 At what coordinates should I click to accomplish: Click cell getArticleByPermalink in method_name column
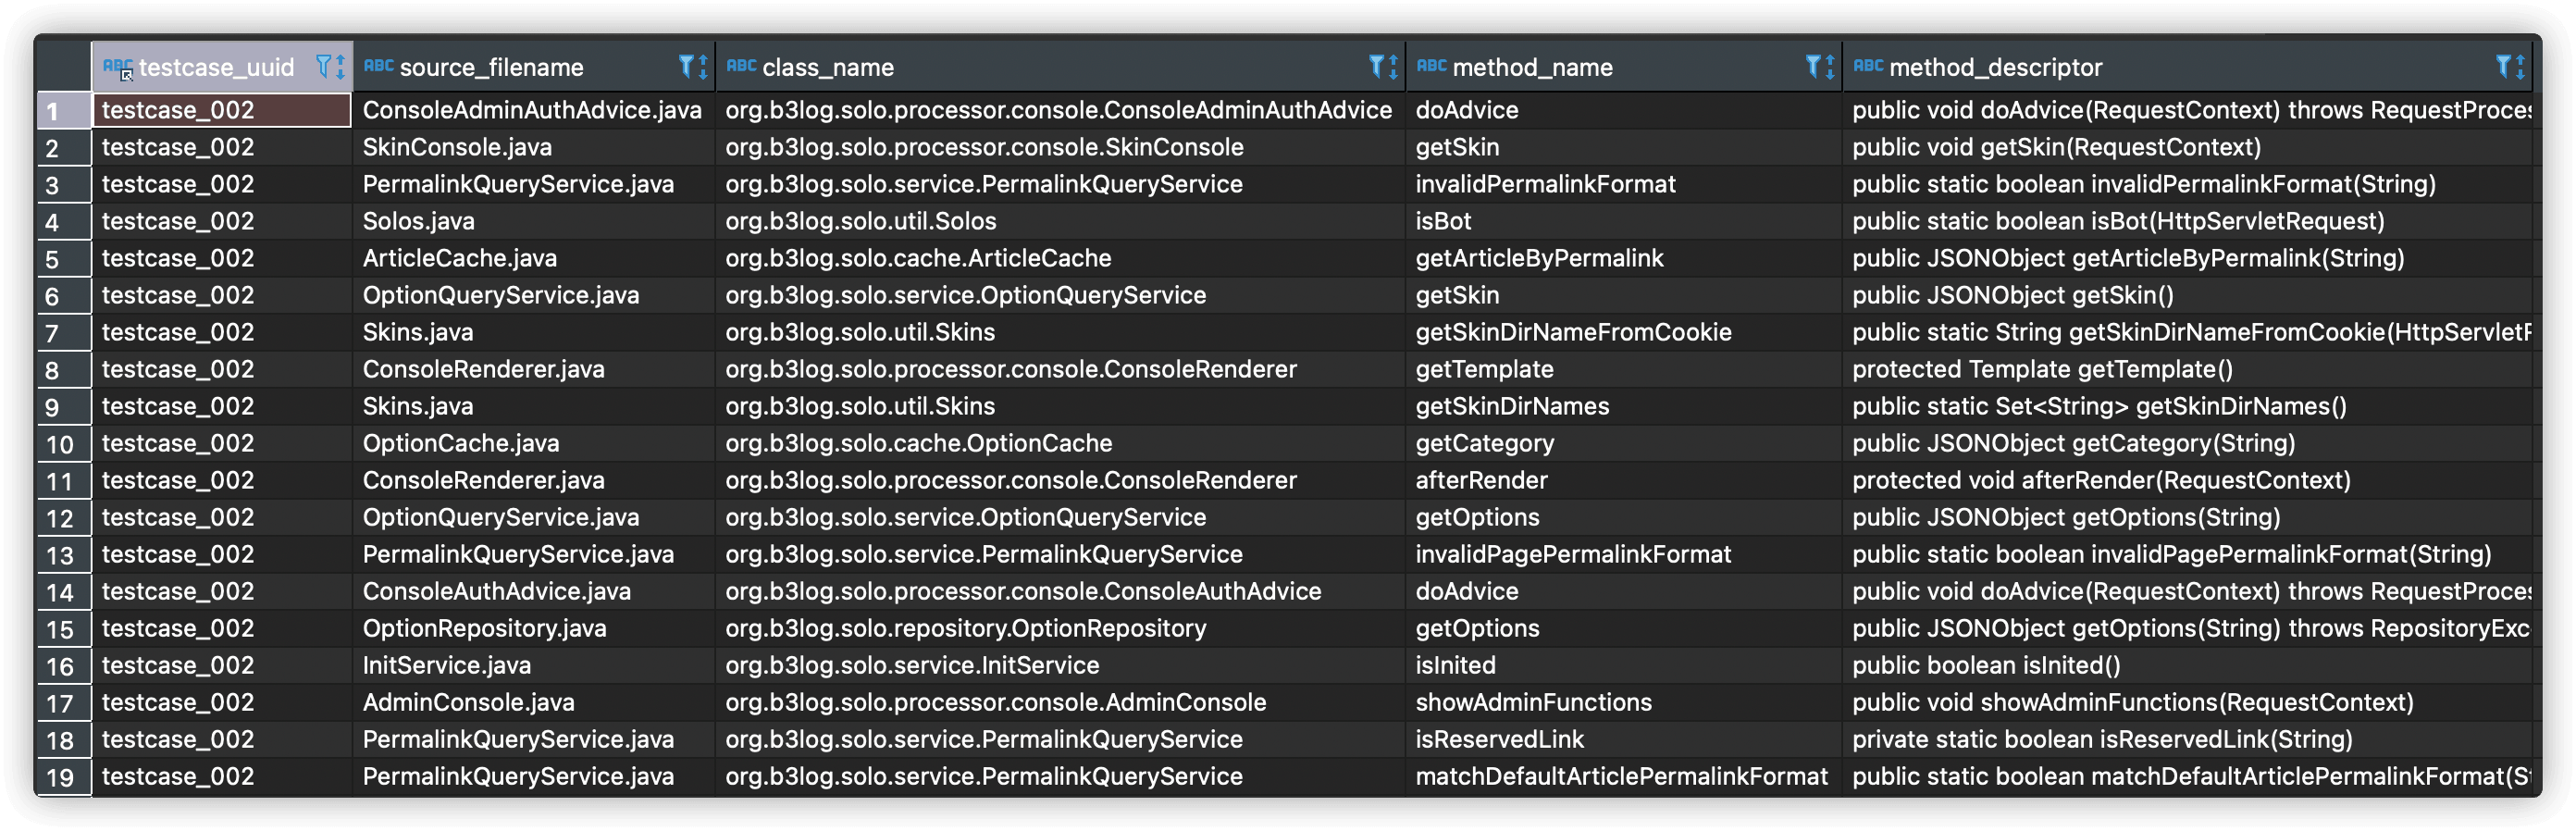(1623, 258)
